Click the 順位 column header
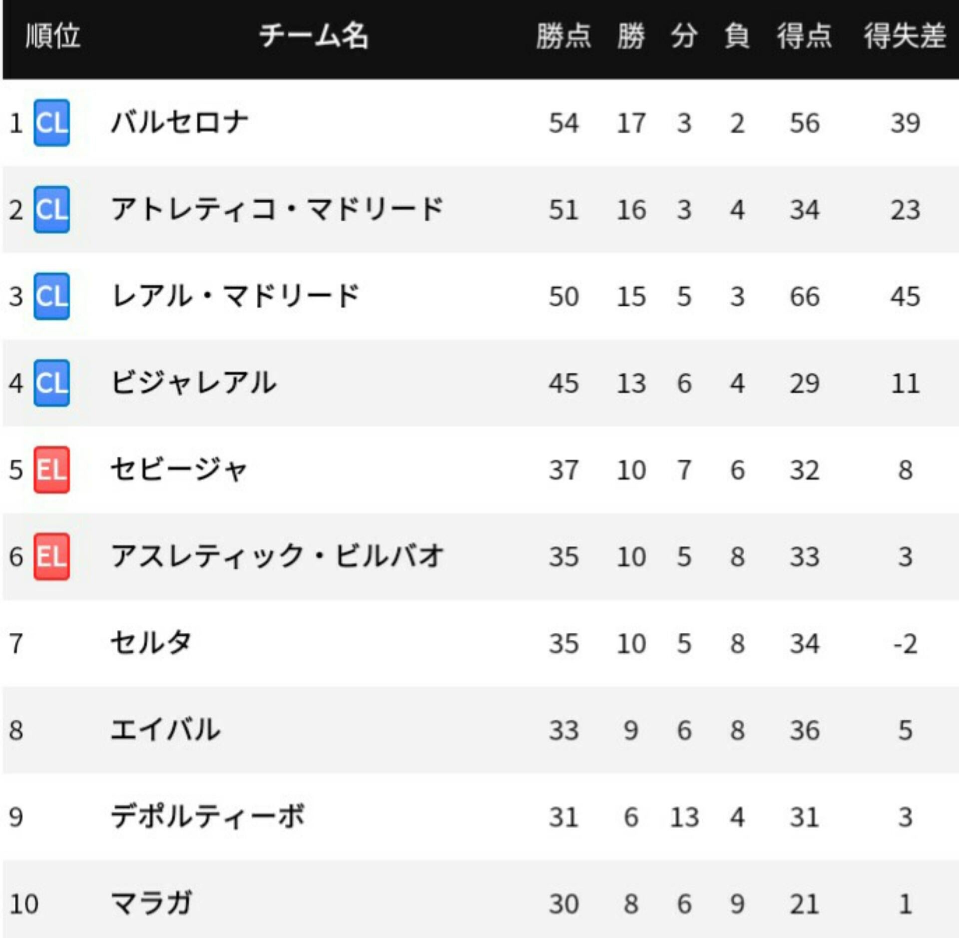 [x=53, y=36]
